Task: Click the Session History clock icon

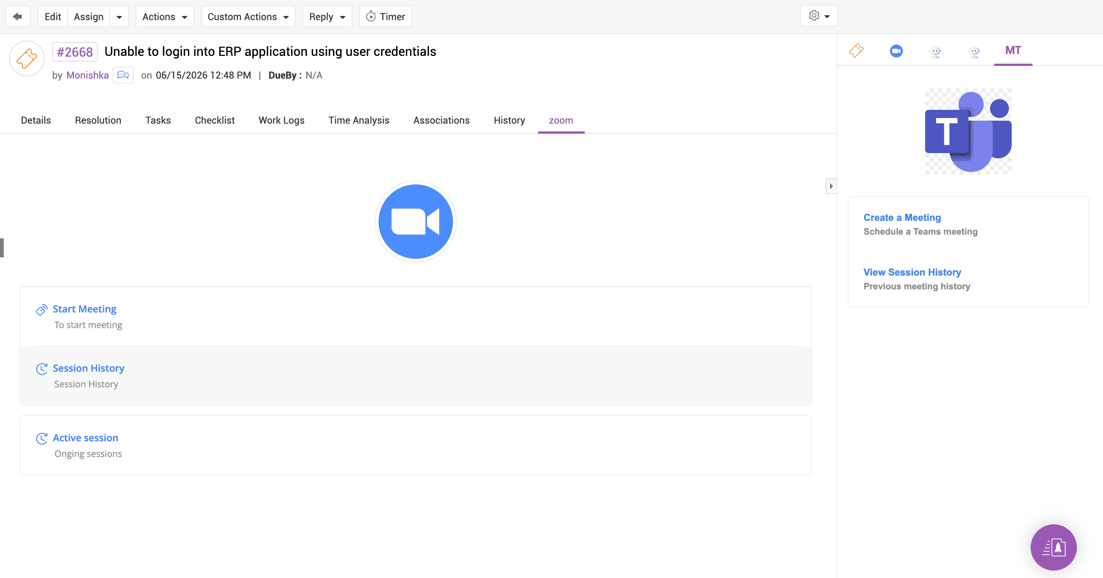Action: [41, 369]
